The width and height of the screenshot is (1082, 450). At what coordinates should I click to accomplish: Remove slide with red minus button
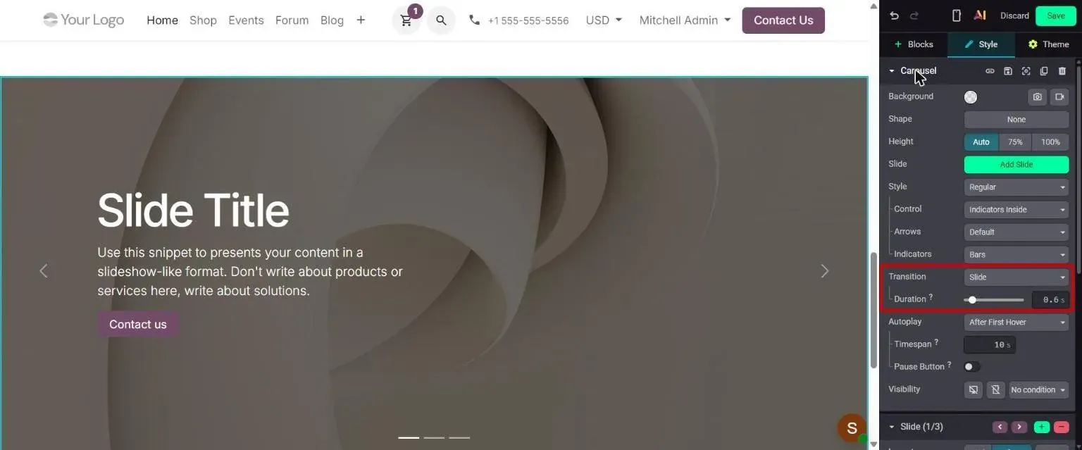click(1062, 427)
